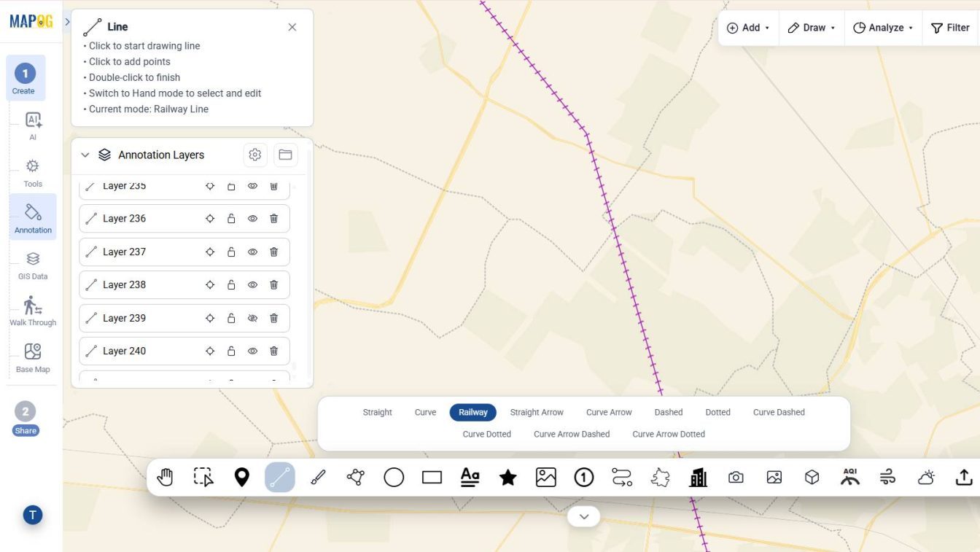The width and height of the screenshot is (980, 552).
Task: Hide Layer 236 with eye icon
Action: [252, 218]
